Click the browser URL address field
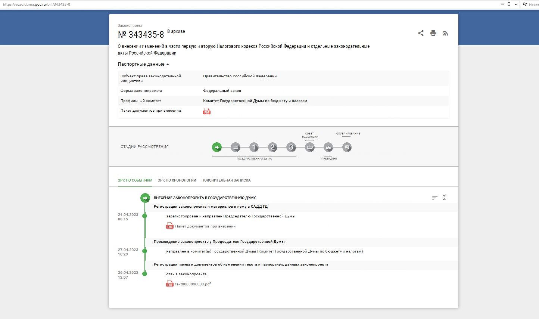Screen dimensions: 539x319 click(224, 4)
